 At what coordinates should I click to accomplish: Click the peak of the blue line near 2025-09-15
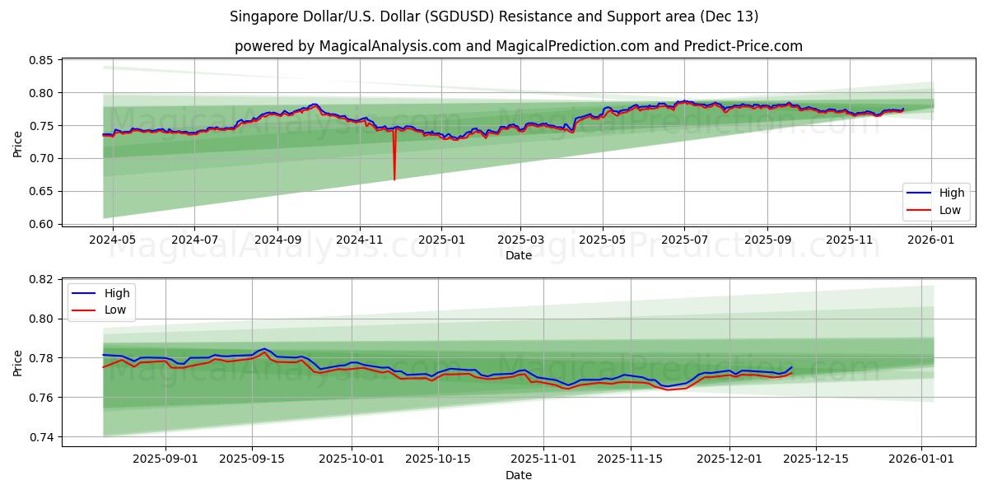click(x=263, y=349)
